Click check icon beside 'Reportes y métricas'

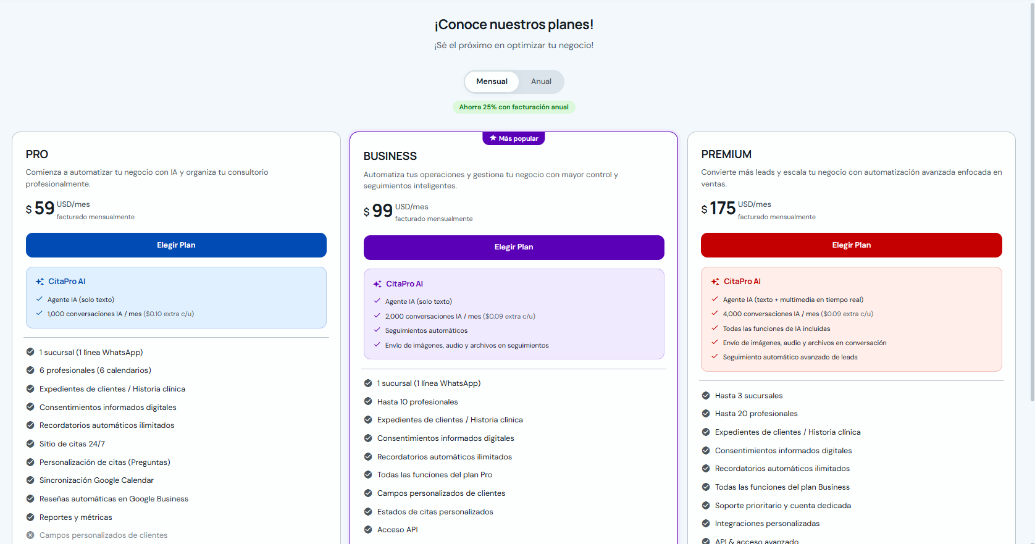[x=30, y=517]
